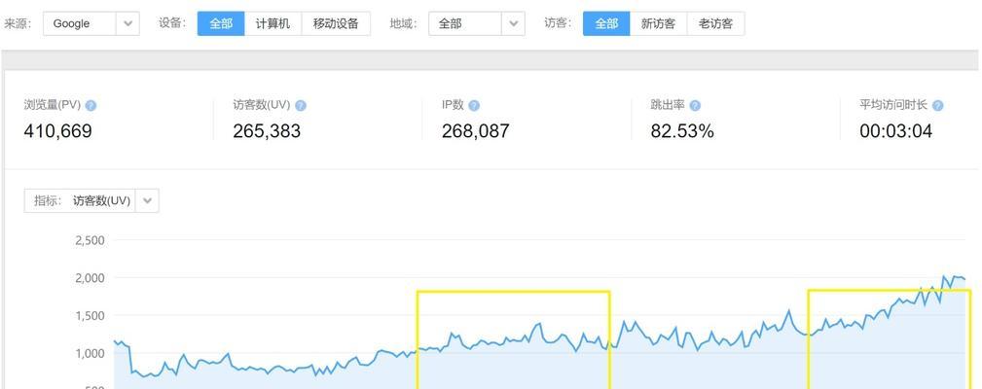Click the 浏览量(PV) label
This screenshot has width=982, height=389.
(x=53, y=105)
